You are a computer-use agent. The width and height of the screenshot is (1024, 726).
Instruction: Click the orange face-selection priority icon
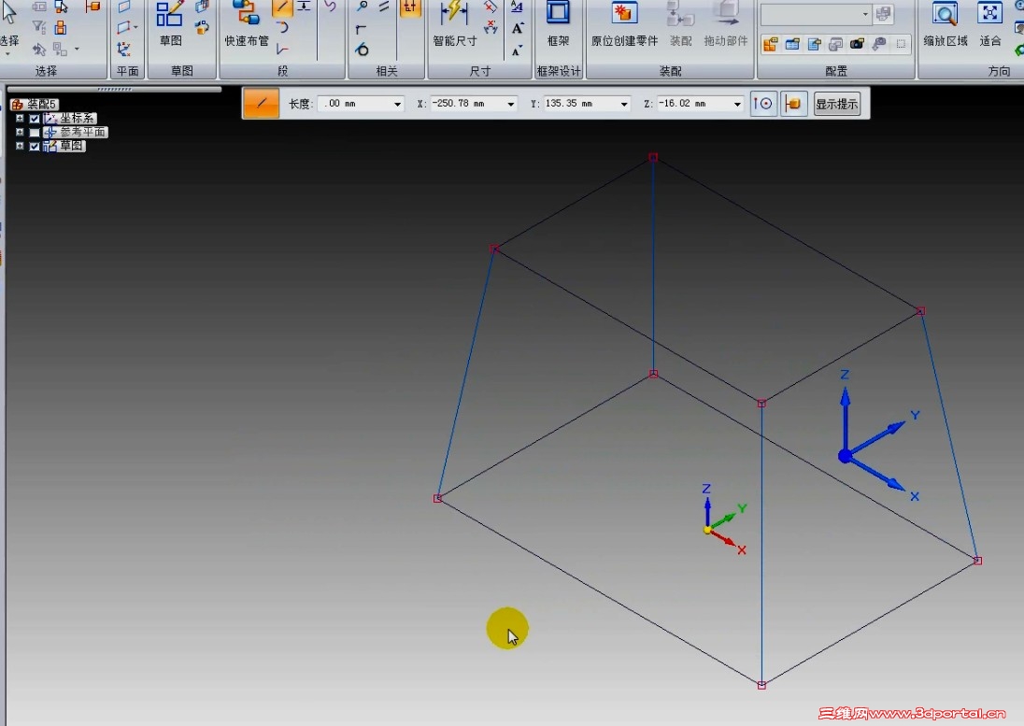92,7
